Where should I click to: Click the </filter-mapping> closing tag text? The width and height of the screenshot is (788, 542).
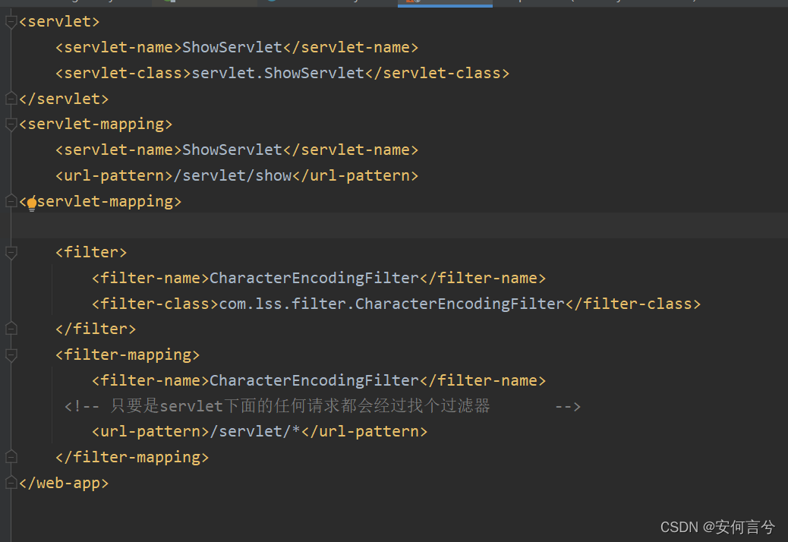click(132, 458)
